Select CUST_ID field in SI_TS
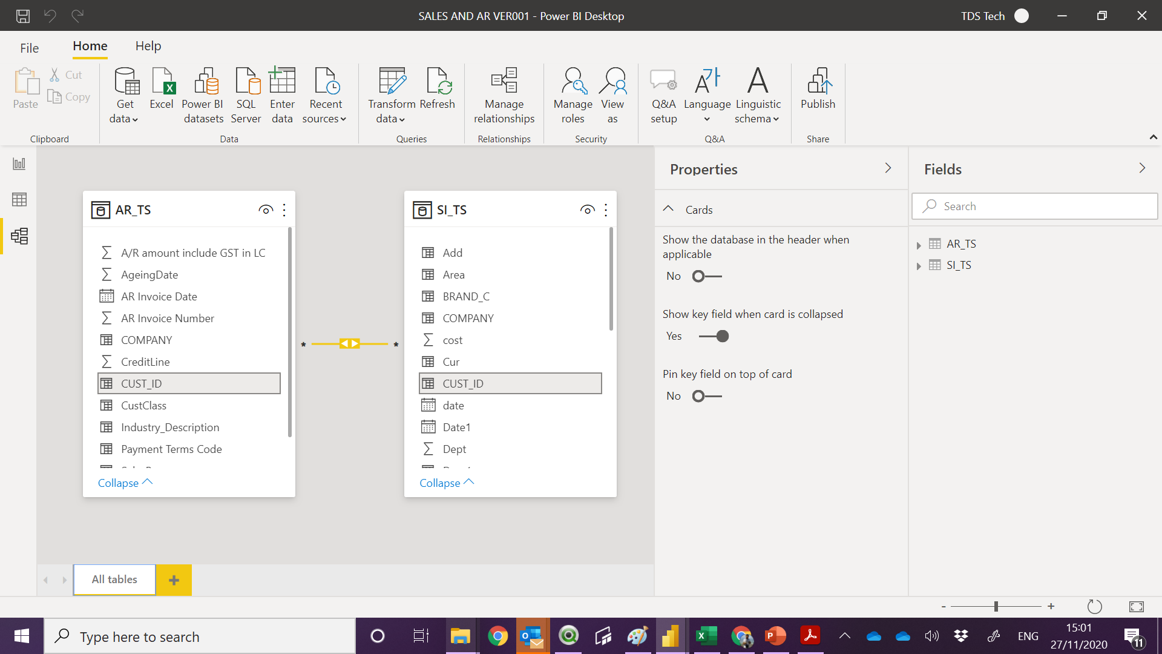The image size is (1162, 654). pyautogui.click(x=510, y=383)
